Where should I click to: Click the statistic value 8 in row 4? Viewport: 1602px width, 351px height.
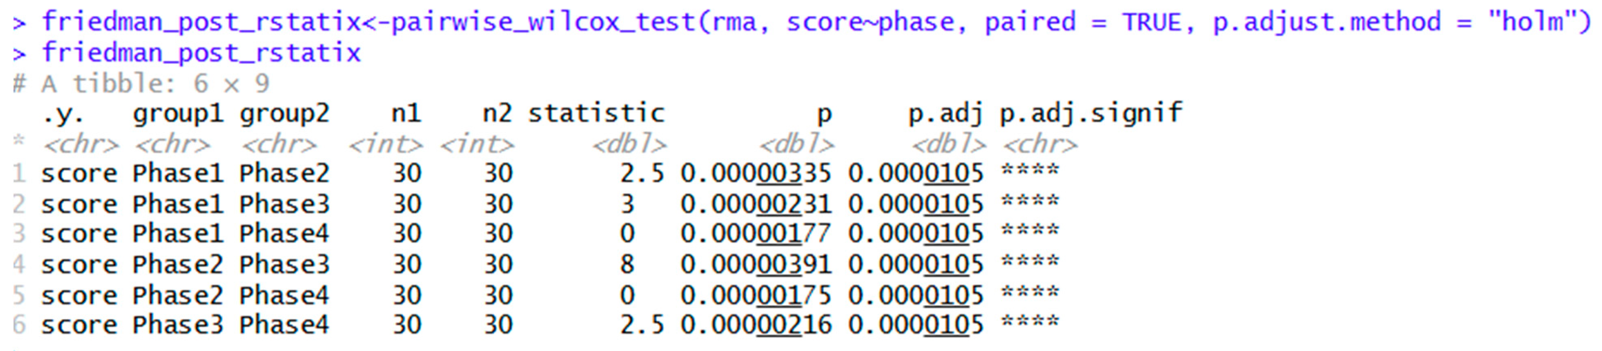(x=627, y=265)
